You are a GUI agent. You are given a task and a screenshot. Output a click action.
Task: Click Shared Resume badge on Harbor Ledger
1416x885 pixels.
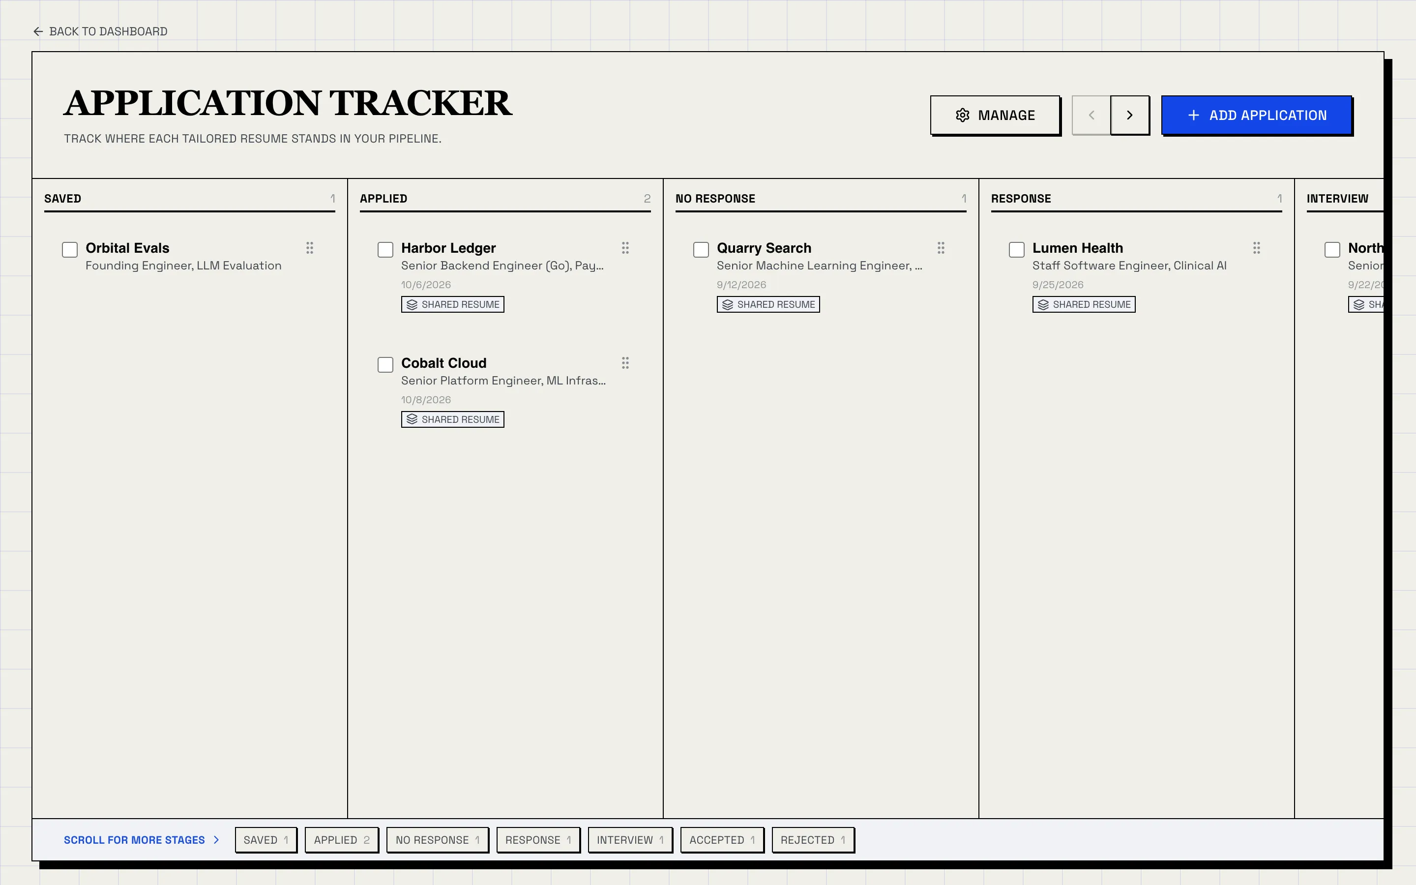pyautogui.click(x=452, y=304)
